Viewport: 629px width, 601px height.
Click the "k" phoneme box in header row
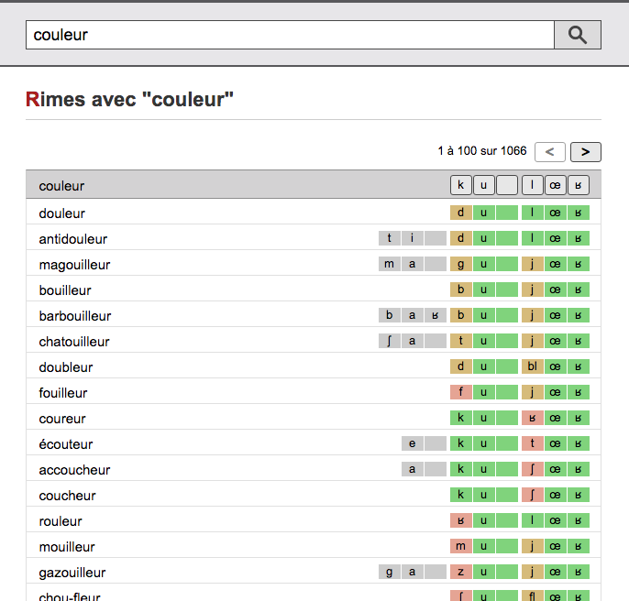click(x=461, y=185)
